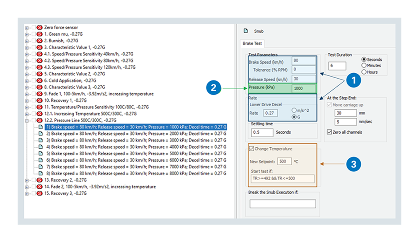
Task: Click the Pressure (kPa) input field
Action: point(304,88)
